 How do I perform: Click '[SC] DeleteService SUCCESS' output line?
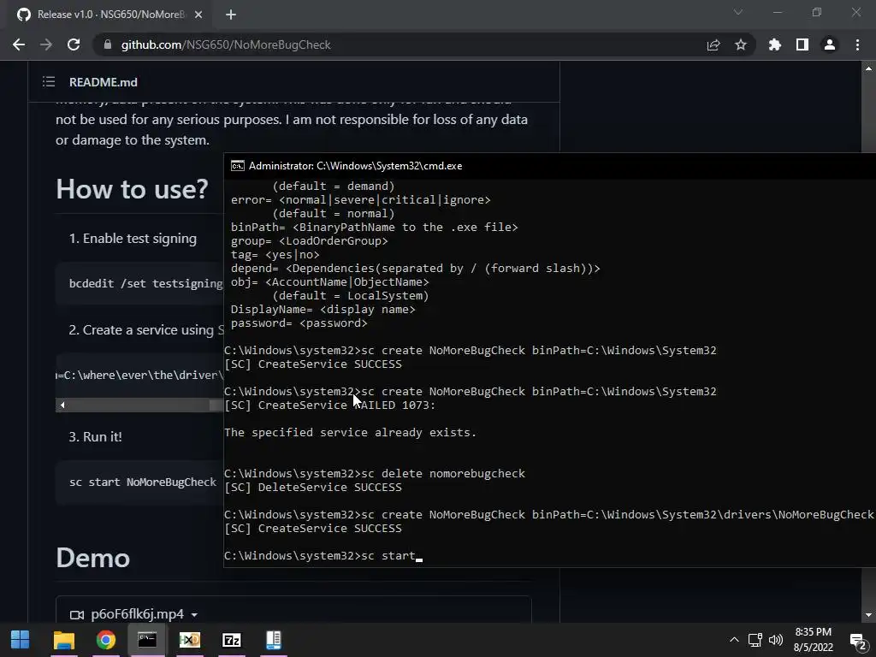313,487
